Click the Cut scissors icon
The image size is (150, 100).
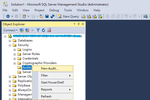coord(107,16)
